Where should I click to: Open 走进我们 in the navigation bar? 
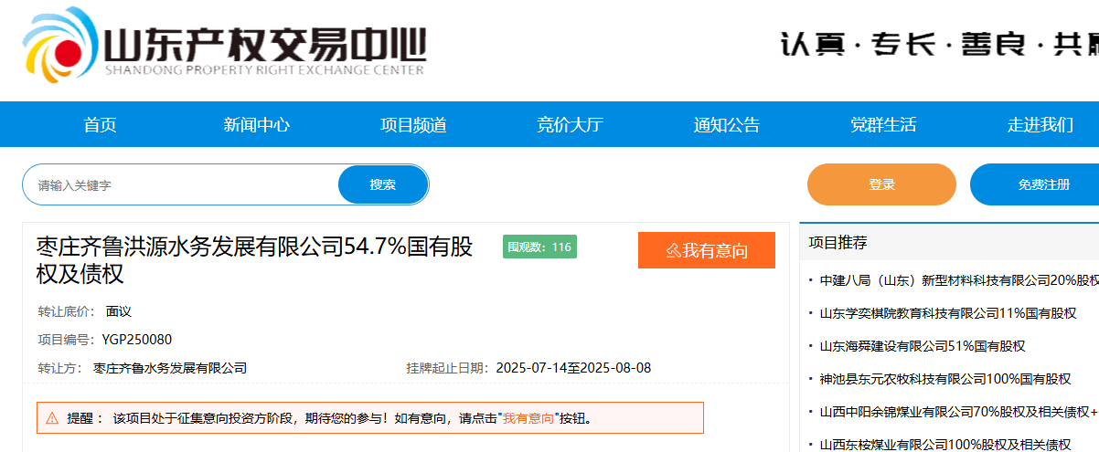coord(1040,125)
